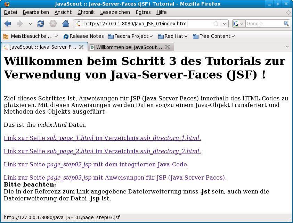Open the Release Notes bookmark
Screen dimensions: 293x223
[x=83, y=36]
